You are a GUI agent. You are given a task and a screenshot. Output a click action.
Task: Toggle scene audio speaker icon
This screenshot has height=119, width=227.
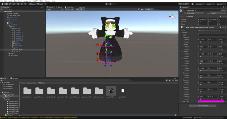69,9
